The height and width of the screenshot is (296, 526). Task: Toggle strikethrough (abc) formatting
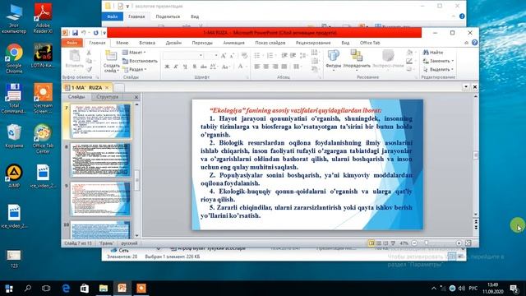[x=203, y=67]
